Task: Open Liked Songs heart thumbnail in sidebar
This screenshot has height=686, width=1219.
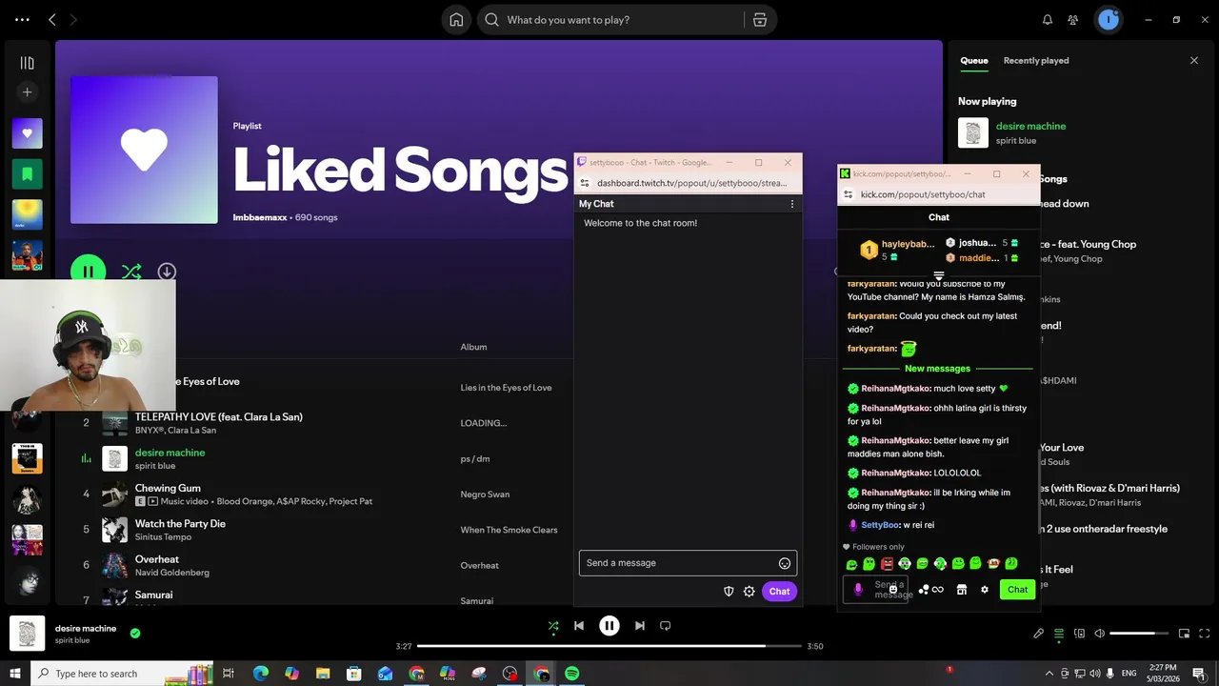Action: coord(27,133)
